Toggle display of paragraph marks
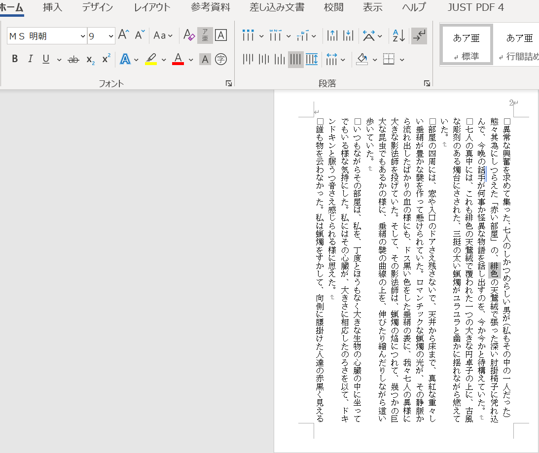This screenshot has width=539, height=453. (419, 35)
